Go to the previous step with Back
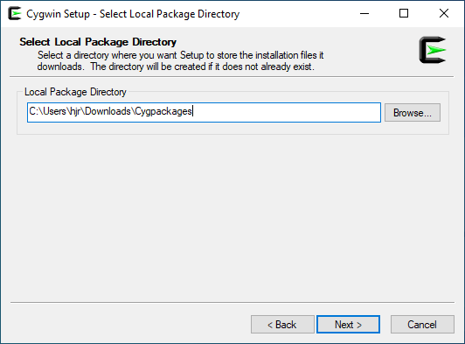Viewport: 465px width, 344px height. point(282,325)
